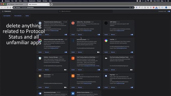Click the SH Free Email tracking icon
Screen dimensions: 171x96
[x=106, y=58]
